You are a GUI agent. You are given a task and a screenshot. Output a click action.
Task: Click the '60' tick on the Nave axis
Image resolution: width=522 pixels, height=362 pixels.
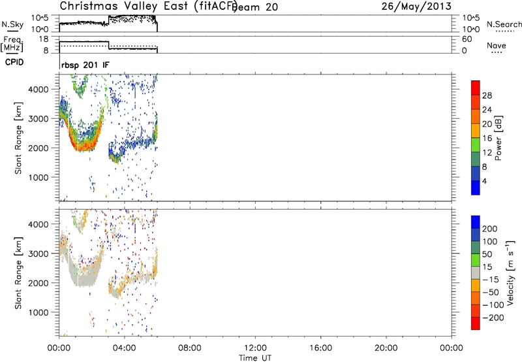[467, 39]
